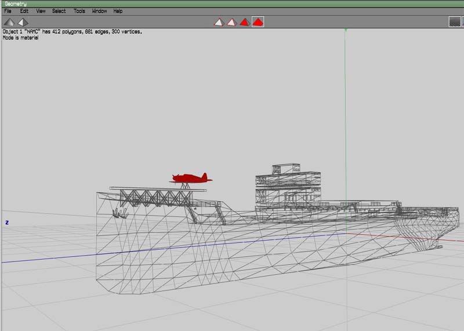Open the File menu
Image resolution: width=464 pixels, height=331 pixels.
pyautogui.click(x=8, y=11)
